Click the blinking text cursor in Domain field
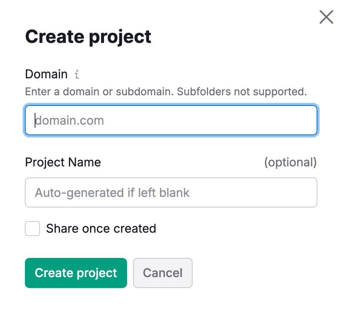The image size is (346, 311). pos(35,120)
